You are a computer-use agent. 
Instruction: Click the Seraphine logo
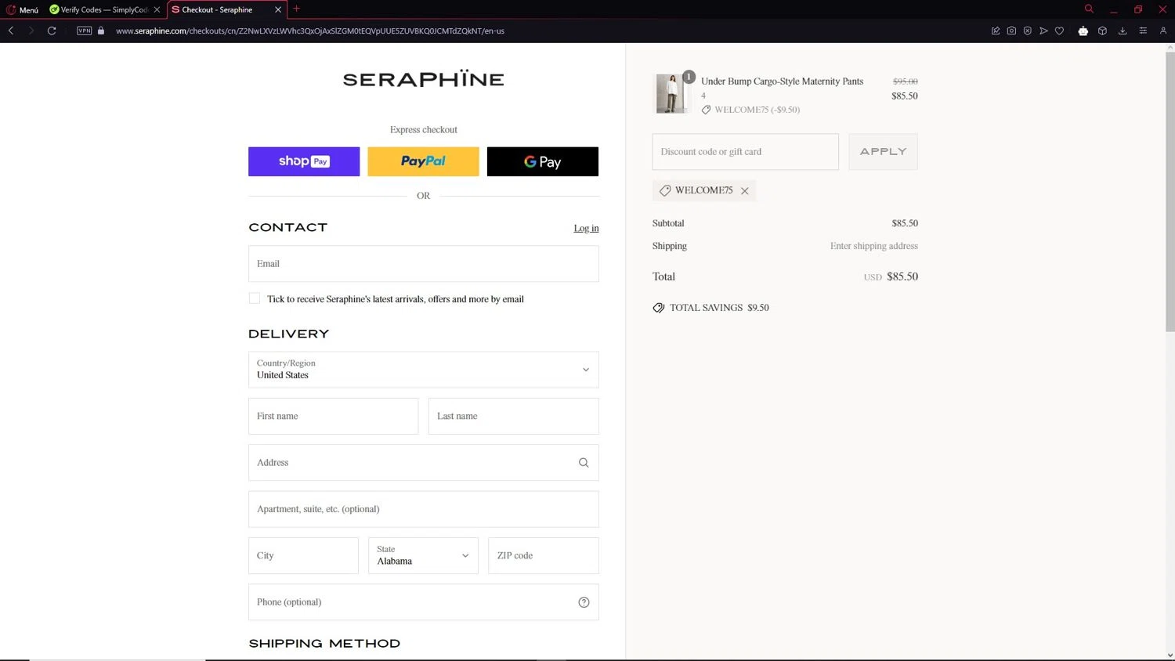click(424, 79)
